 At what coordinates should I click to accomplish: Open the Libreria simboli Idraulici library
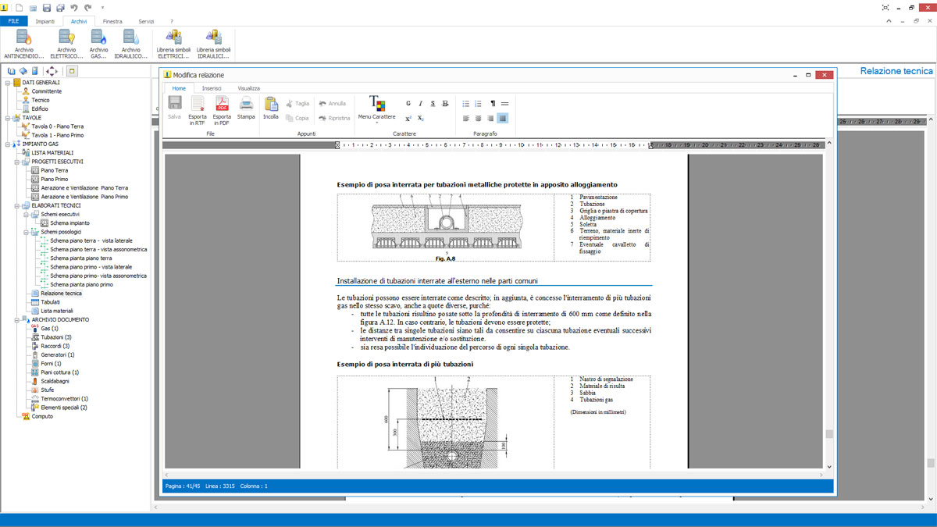point(214,44)
